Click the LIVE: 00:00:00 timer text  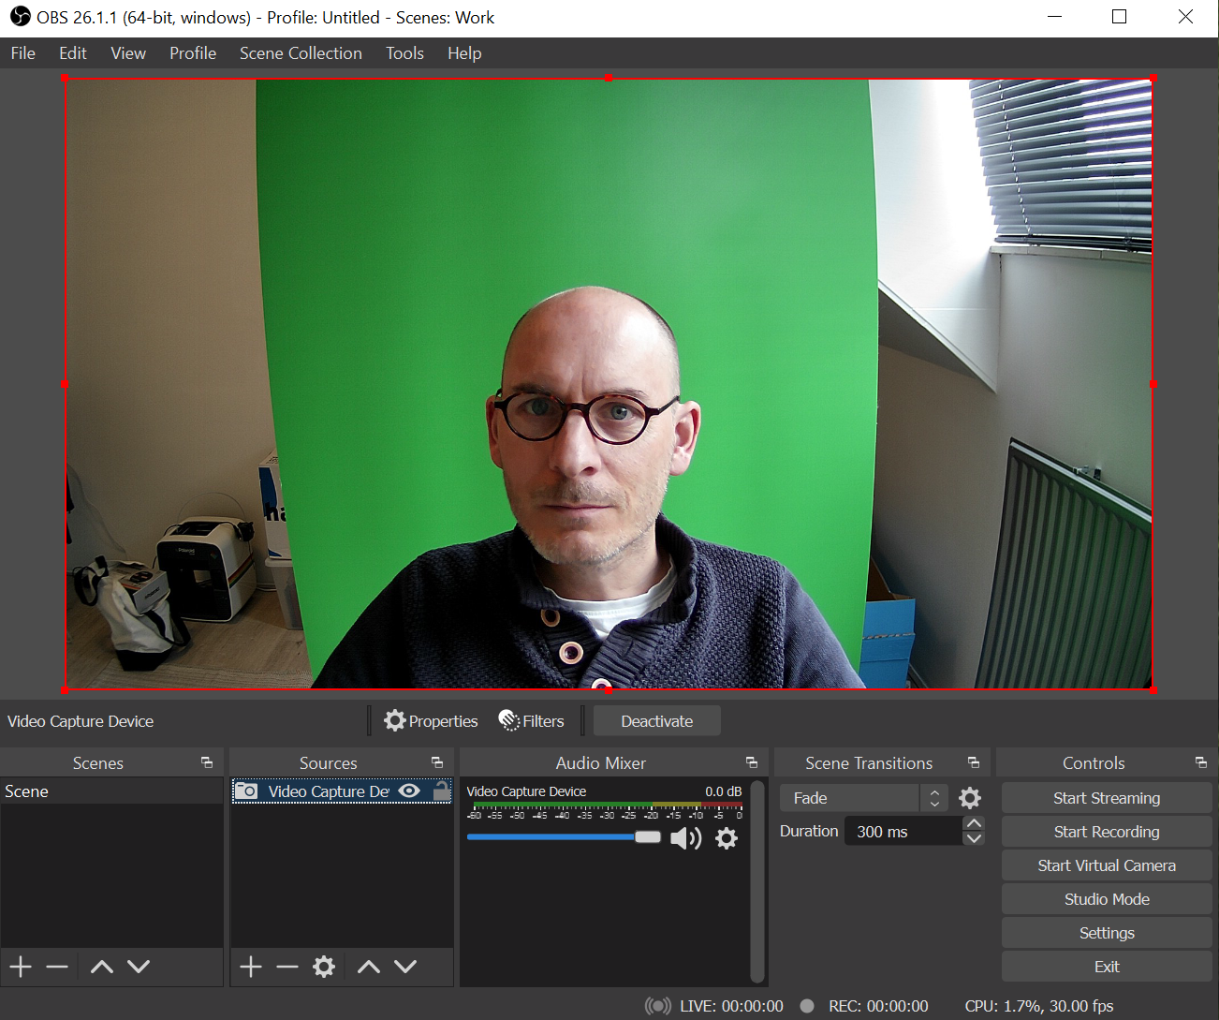tap(731, 1006)
